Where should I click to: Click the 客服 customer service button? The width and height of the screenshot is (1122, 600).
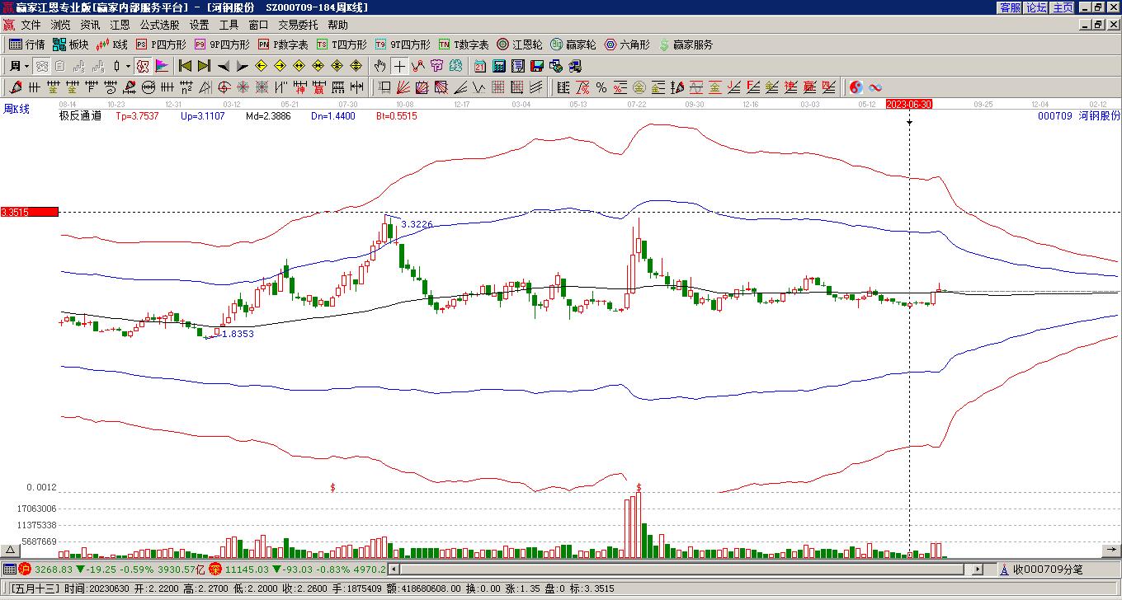1011,7
